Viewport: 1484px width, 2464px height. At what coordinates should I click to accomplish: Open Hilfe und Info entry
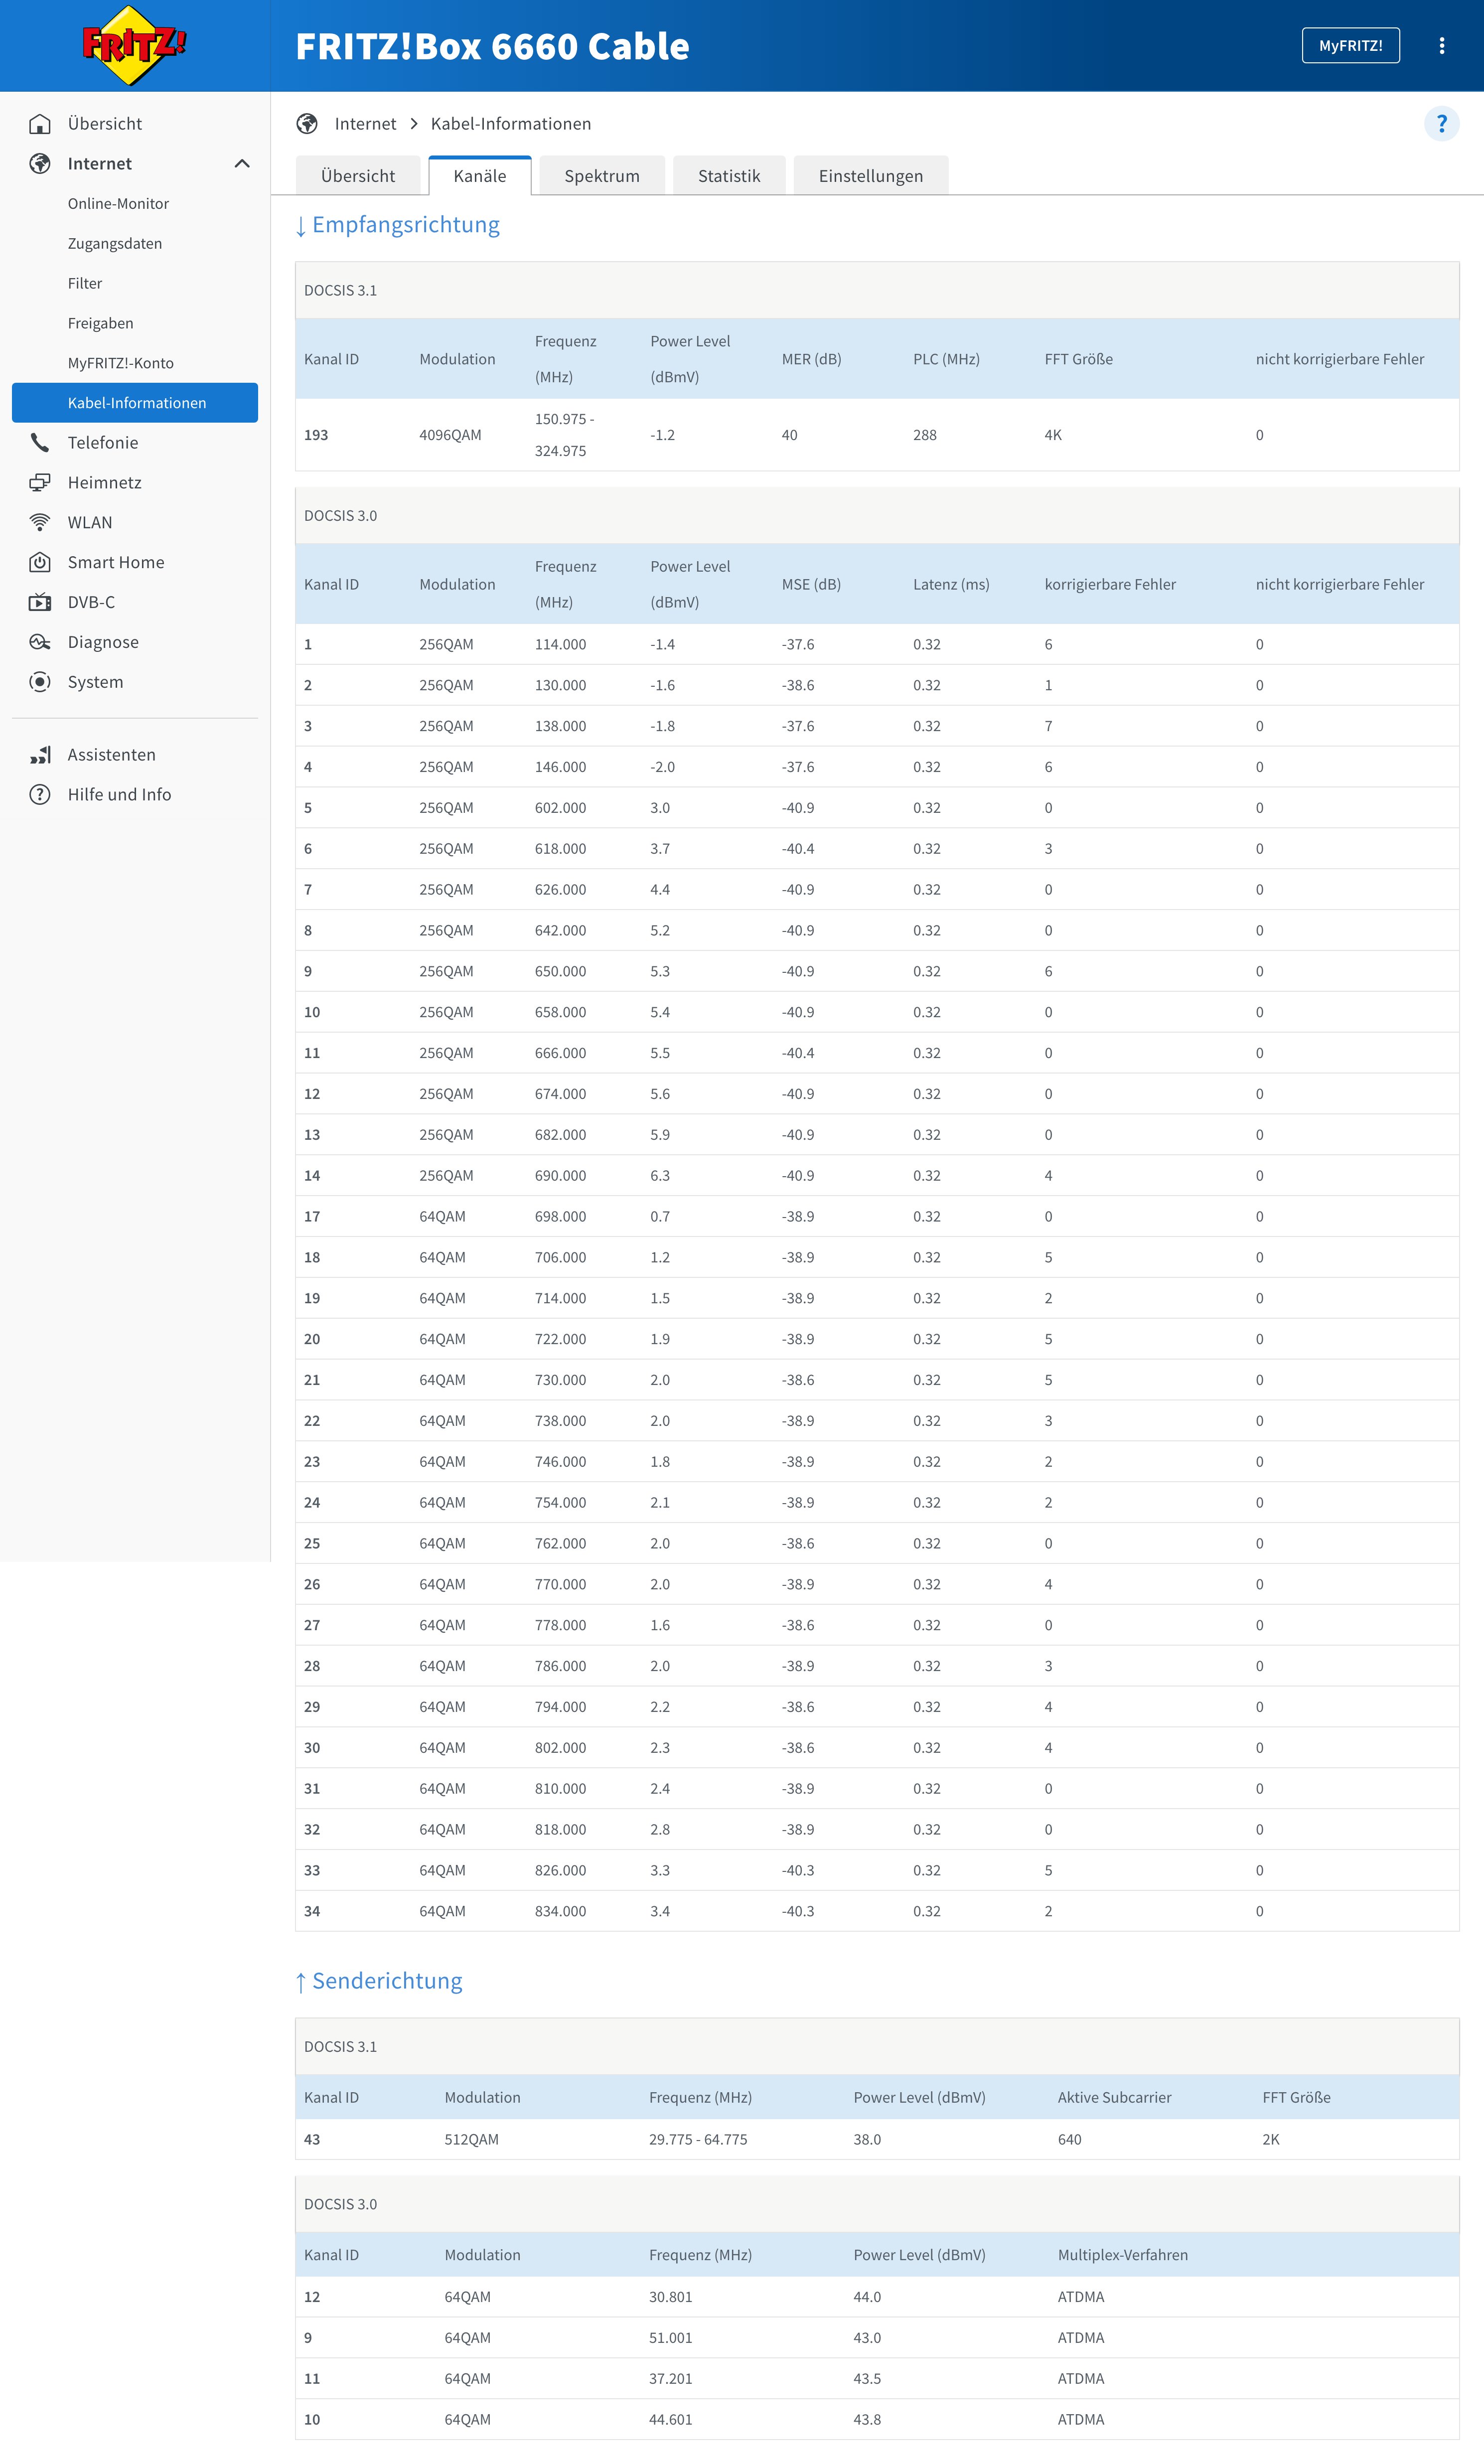click(x=119, y=795)
